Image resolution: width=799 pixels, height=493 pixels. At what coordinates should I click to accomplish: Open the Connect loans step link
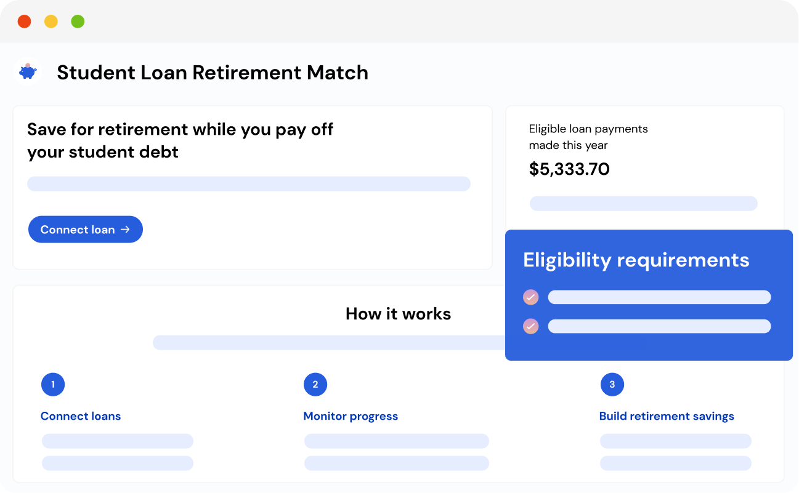coord(81,416)
